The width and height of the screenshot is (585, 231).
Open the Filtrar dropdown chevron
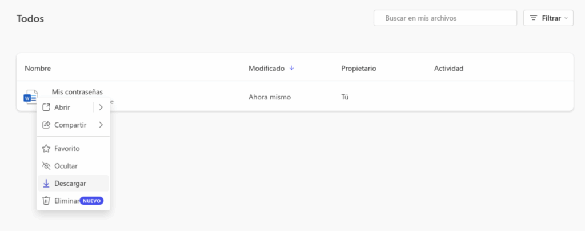[566, 18]
